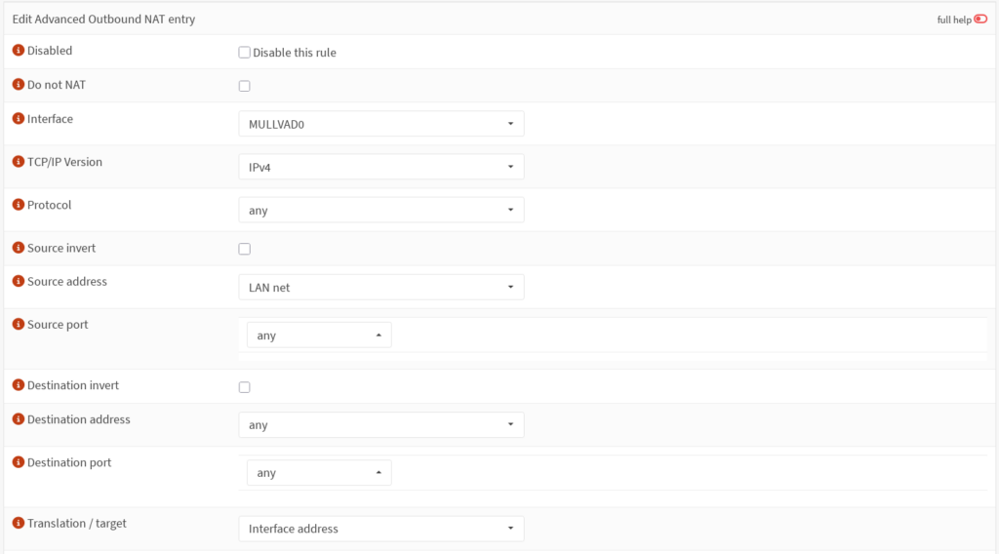999x554 pixels.
Task: Click the info icon next to Interface
Action: point(18,119)
